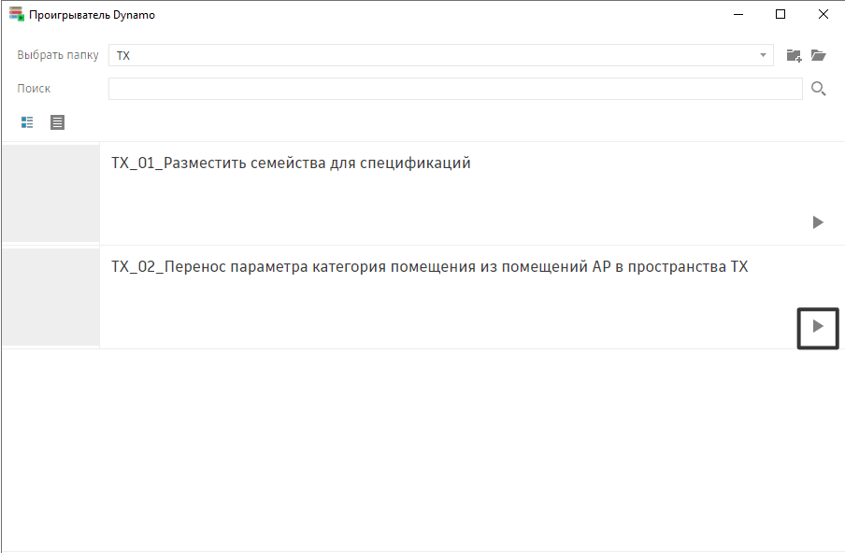Click the open folder icon
Screen dimensions: 845x553
click(819, 55)
